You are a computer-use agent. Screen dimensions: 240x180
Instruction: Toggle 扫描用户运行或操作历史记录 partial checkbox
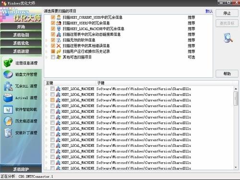tap(53, 51)
